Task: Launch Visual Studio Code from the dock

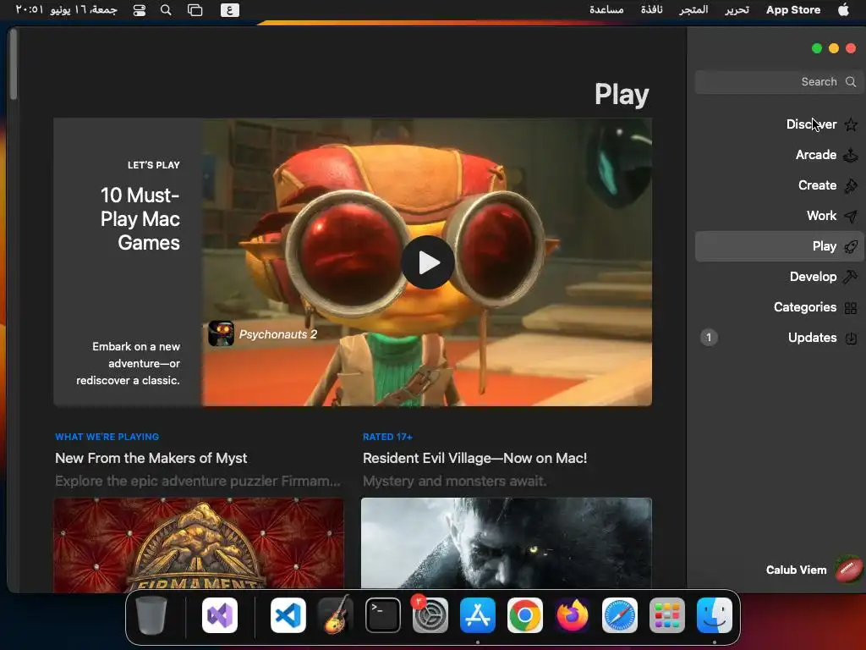Action: (288, 615)
